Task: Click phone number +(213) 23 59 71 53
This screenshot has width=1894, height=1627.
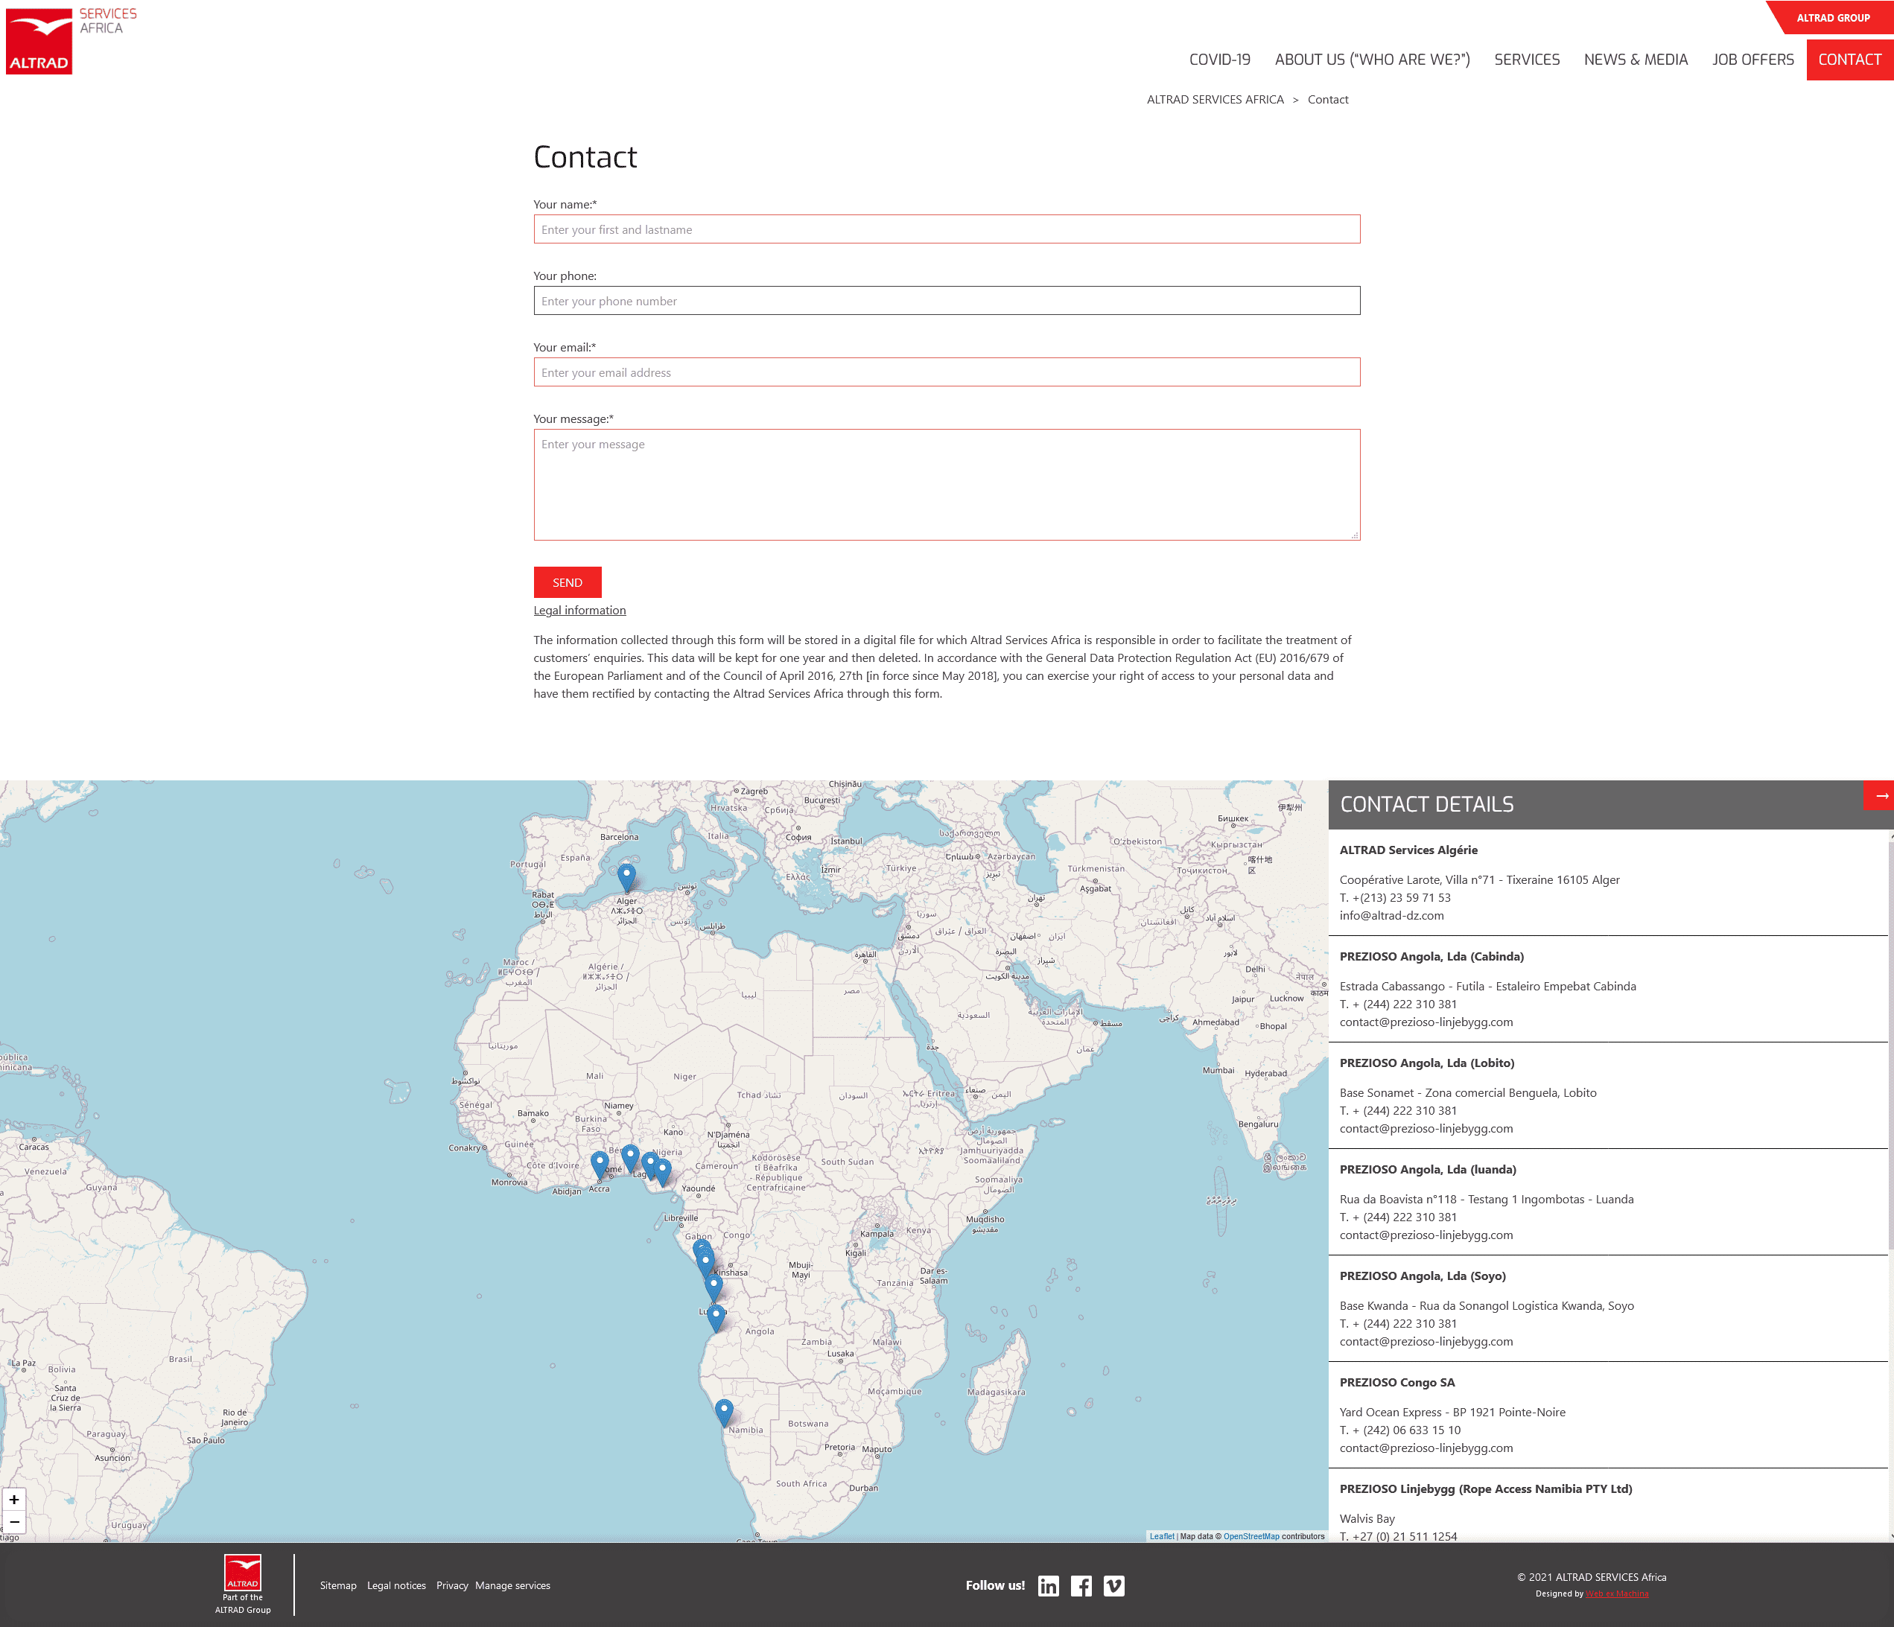Action: point(1401,897)
